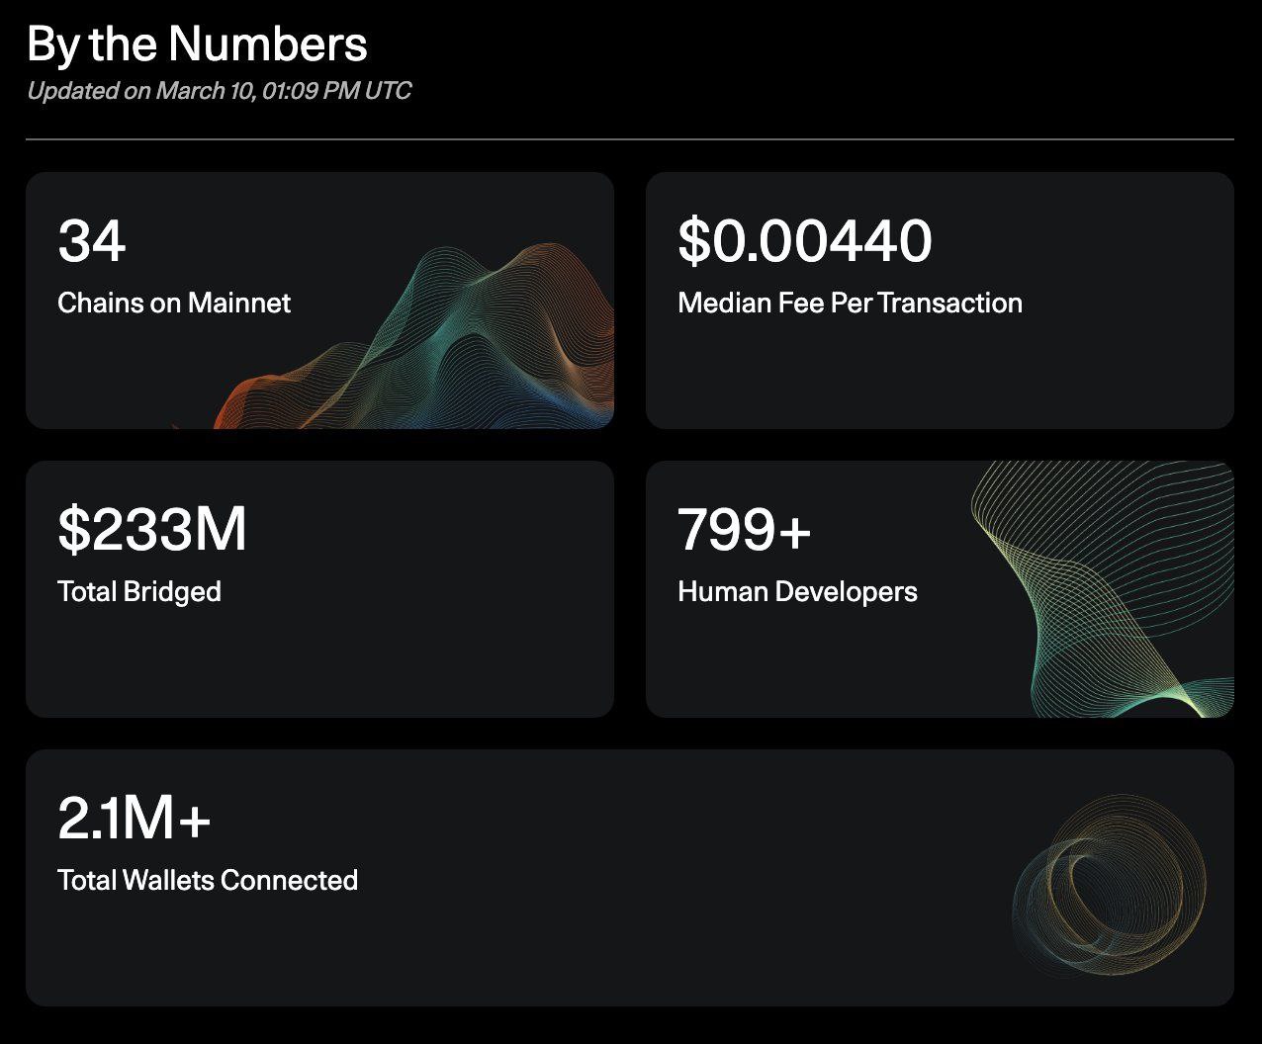
Task: Click the $0.00440 fee value
Action: pyautogui.click(x=804, y=241)
